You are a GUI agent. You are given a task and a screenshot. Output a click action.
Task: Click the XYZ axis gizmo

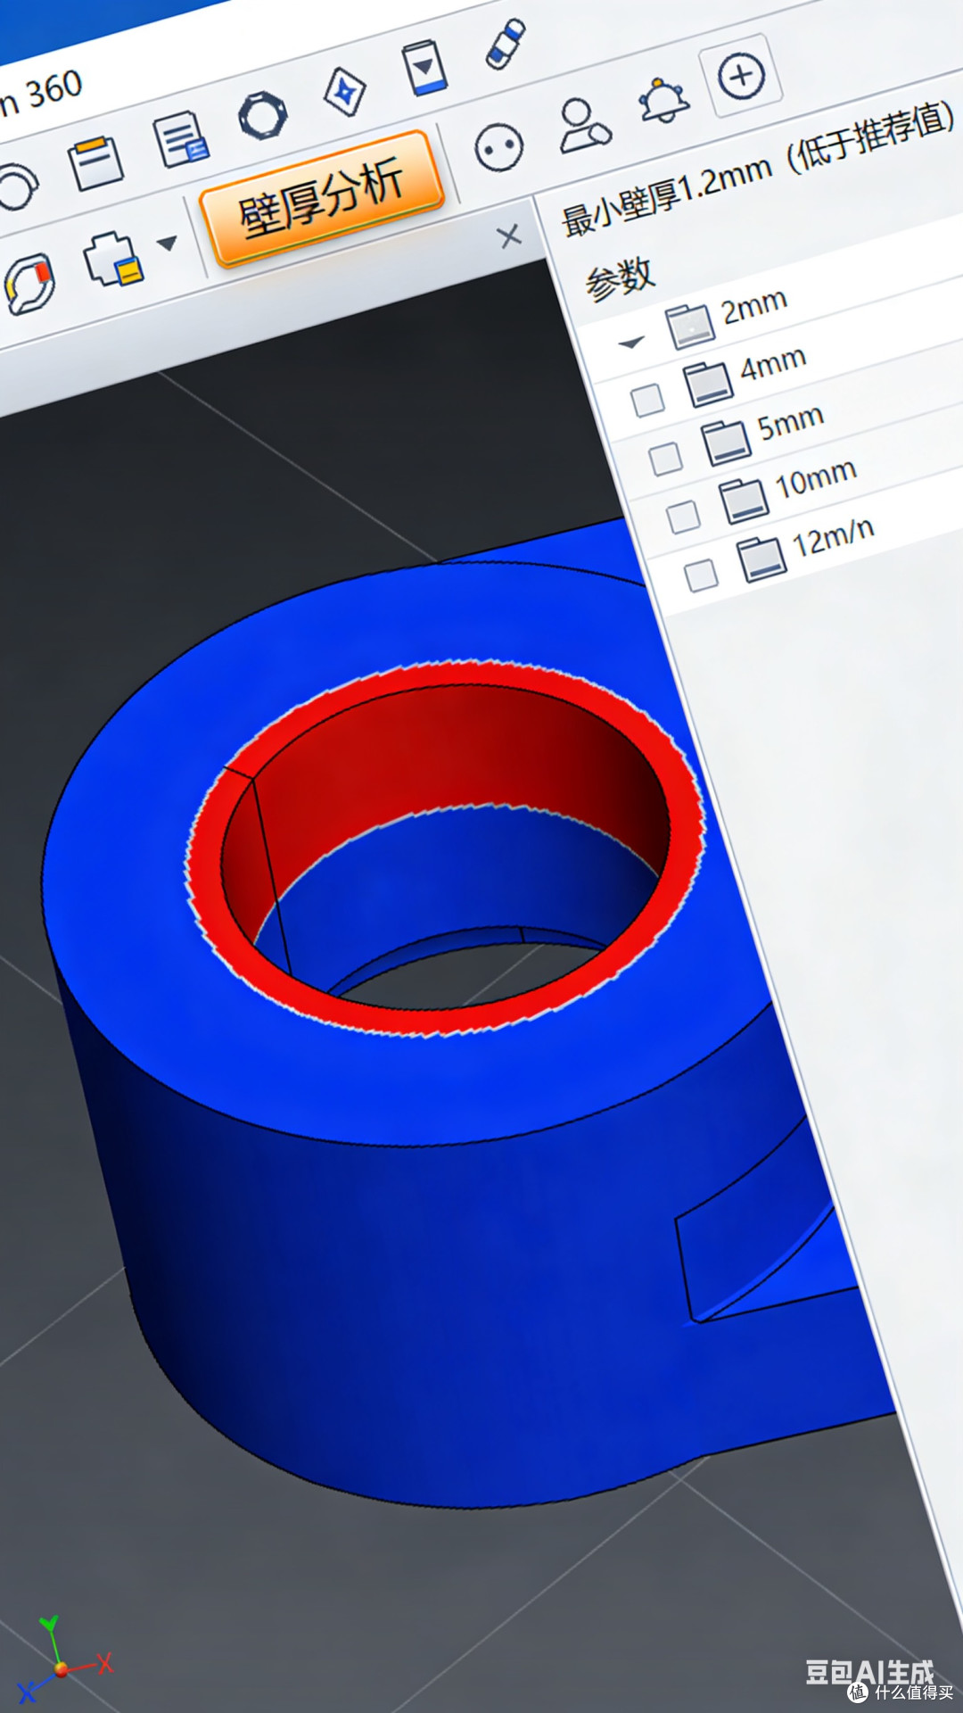click(63, 1658)
